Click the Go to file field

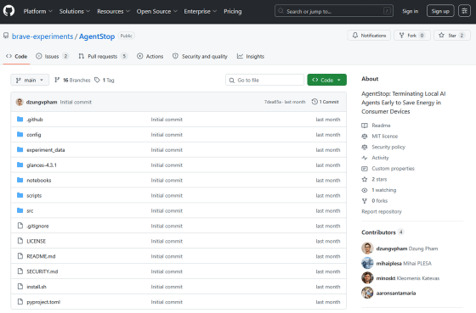(x=264, y=80)
